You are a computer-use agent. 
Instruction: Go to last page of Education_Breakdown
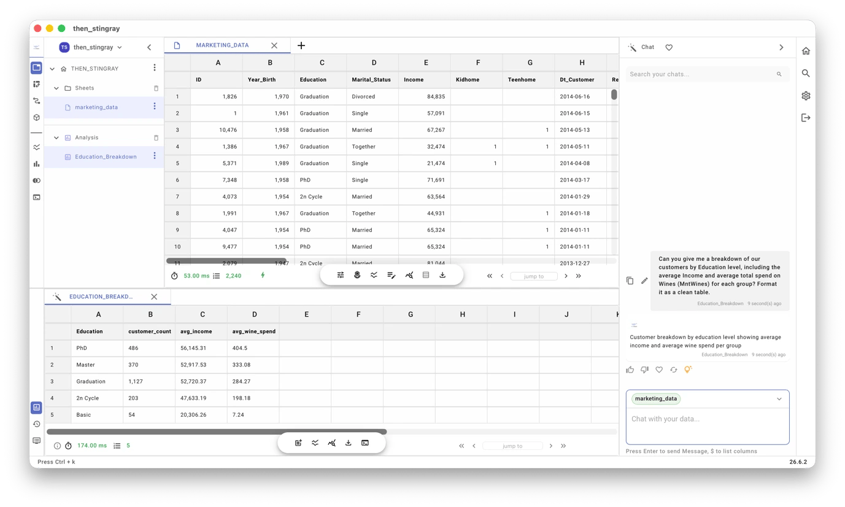[563, 446]
